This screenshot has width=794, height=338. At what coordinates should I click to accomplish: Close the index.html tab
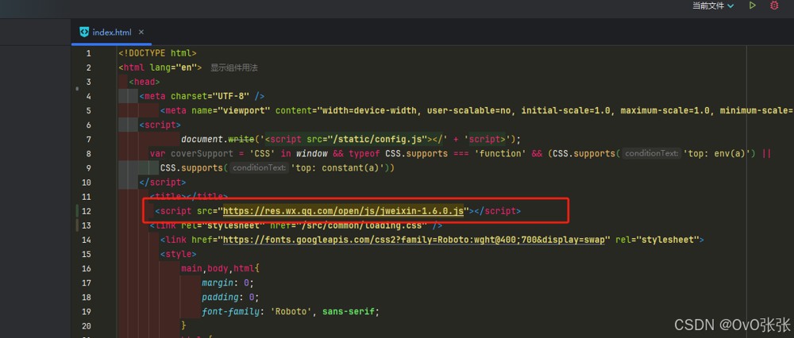141,32
